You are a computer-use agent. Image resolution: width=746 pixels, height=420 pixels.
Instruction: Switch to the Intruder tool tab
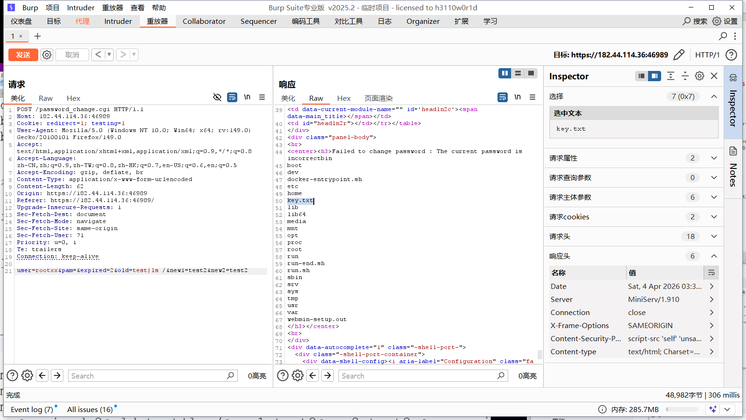(x=118, y=21)
